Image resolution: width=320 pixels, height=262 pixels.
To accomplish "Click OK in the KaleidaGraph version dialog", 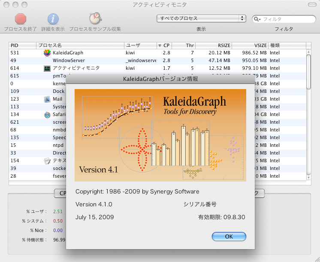I will [x=229, y=236].
